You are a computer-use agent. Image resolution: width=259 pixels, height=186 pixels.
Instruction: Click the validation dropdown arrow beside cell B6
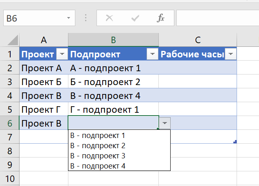(x=165, y=123)
